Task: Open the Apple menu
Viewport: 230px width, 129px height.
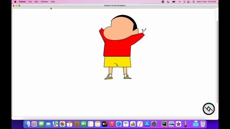Action: point(15,2)
